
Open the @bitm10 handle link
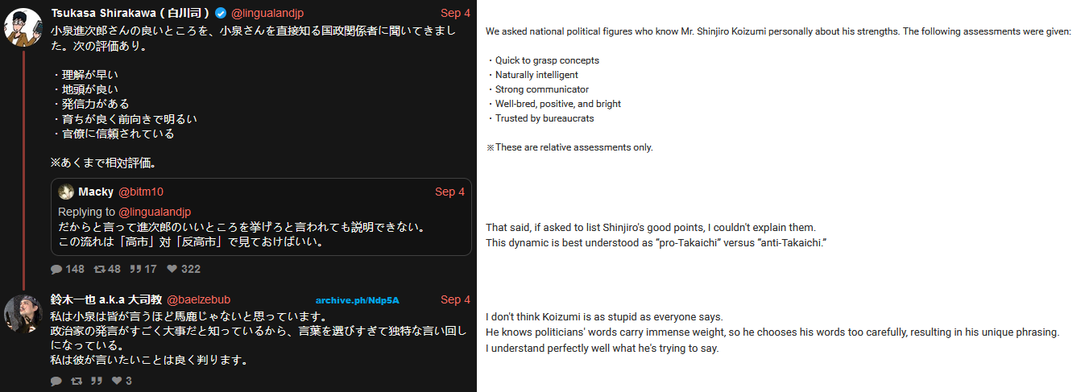[x=141, y=192]
